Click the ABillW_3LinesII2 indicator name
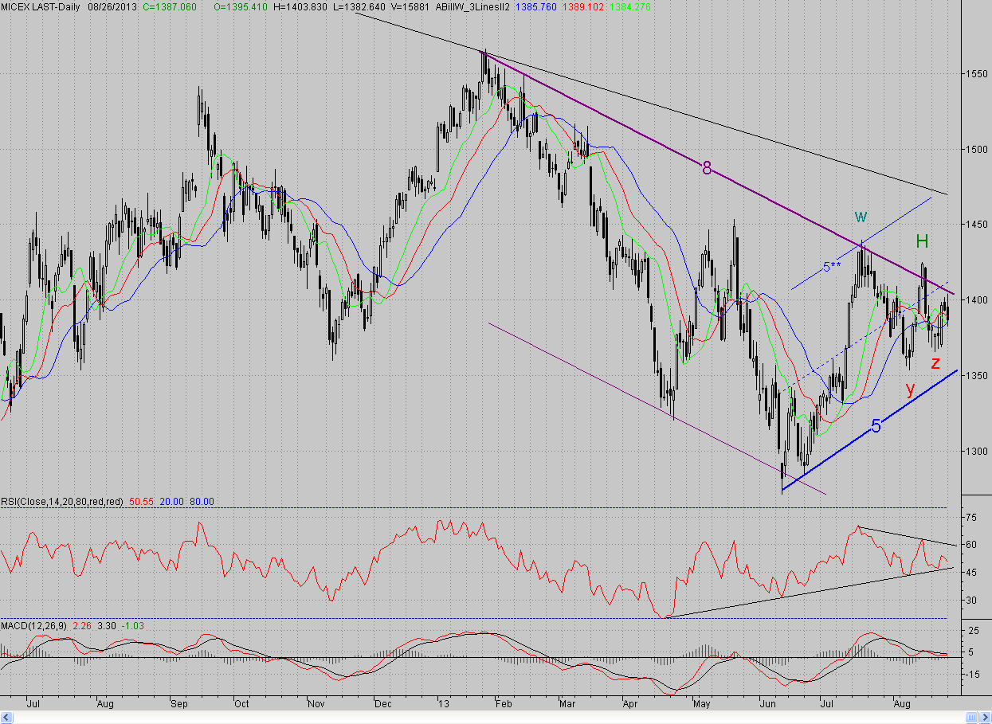The height and width of the screenshot is (724, 992). tap(472, 6)
